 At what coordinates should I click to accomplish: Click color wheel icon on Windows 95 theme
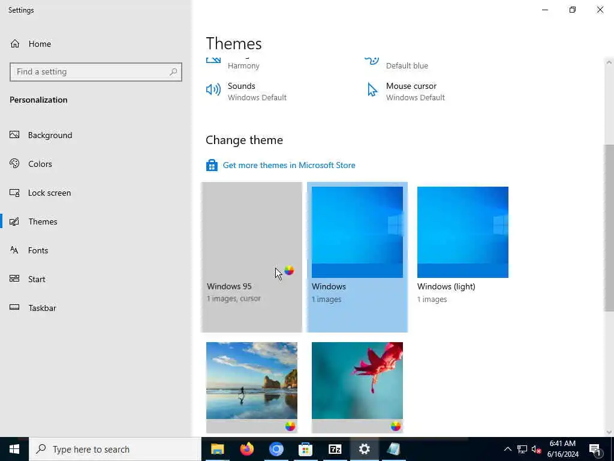click(x=289, y=270)
